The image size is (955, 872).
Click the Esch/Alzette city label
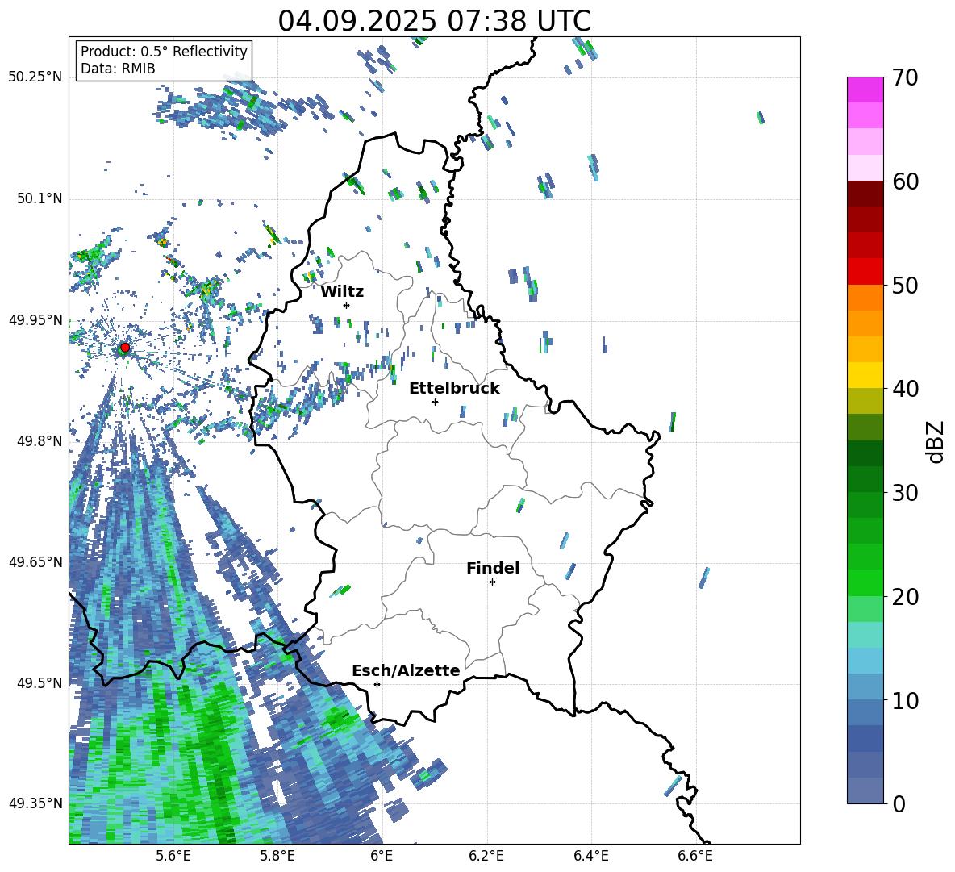[x=406, y=670]
